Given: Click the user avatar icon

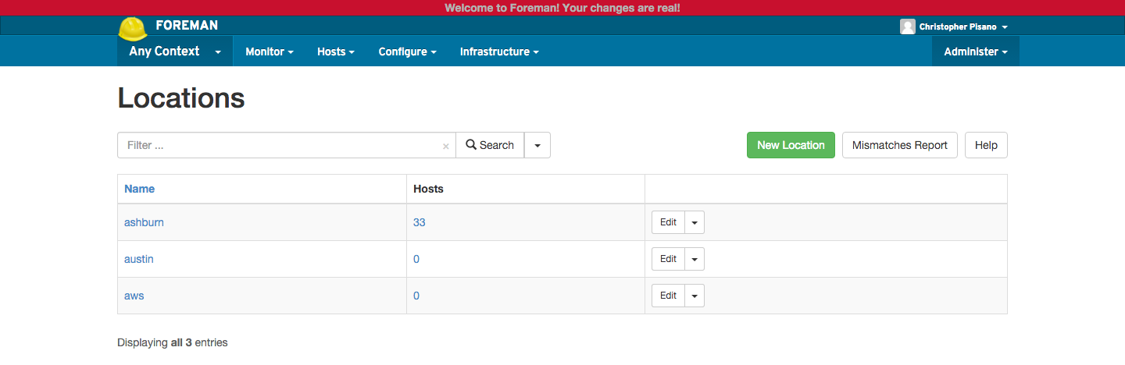Looking at the screenshot, I should tap(907, 27).
